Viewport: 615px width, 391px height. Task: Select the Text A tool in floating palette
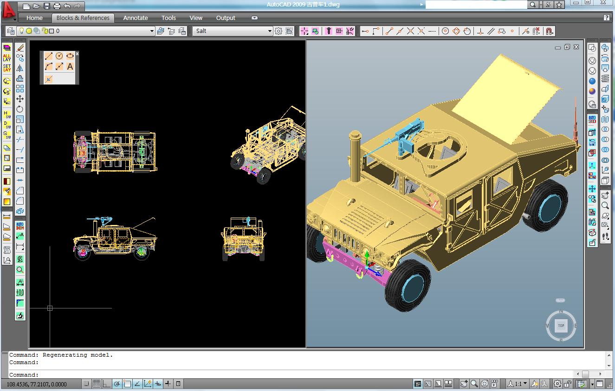(x=70, y=67)
